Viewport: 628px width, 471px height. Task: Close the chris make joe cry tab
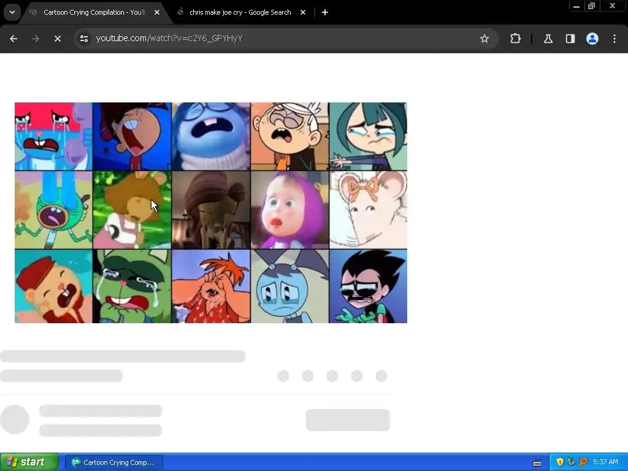[303, 12]
